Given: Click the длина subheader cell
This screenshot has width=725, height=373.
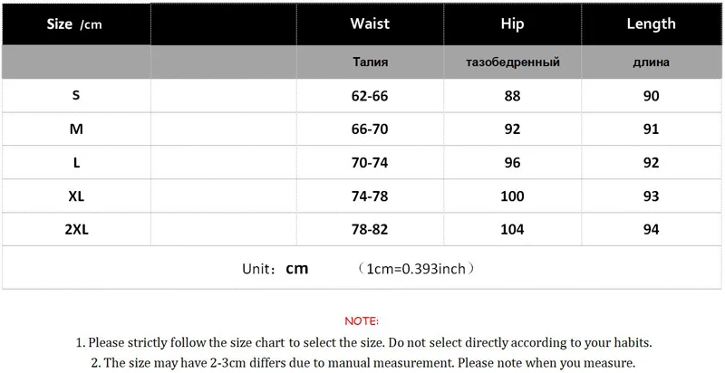Looking at the screenshot, I should click(x=651, y=62).
